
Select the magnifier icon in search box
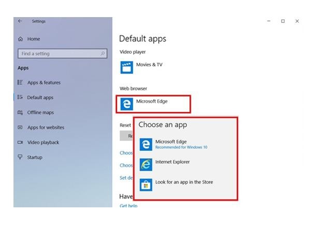coord(103,53)
